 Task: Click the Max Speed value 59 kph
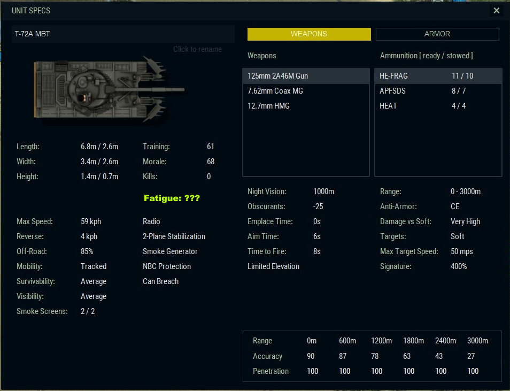pyautogui.click(x=91, y=221)
